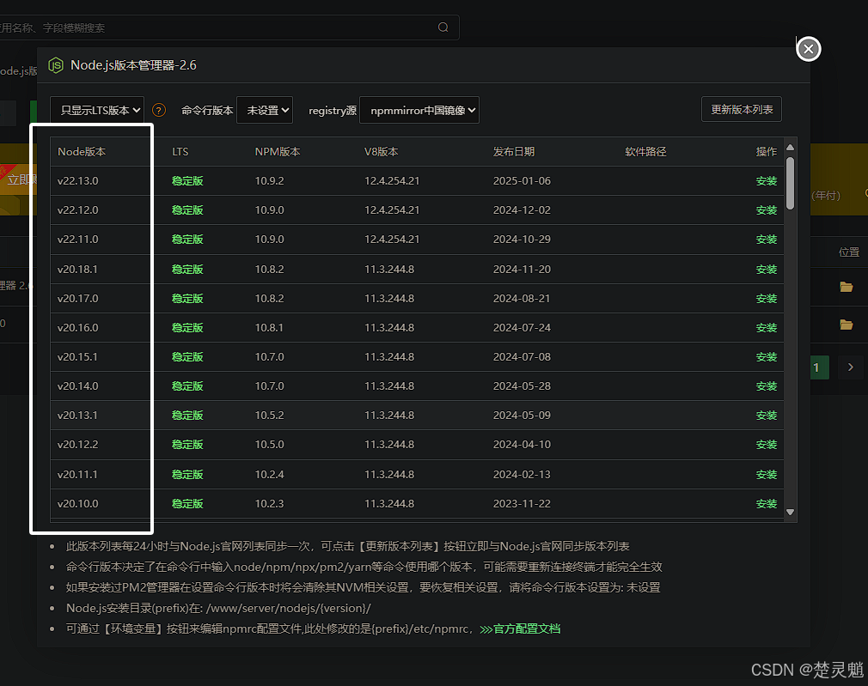Install Node v22.11.0
The height and width of the screenshot is (686, 868).
(x=766, y=240)
